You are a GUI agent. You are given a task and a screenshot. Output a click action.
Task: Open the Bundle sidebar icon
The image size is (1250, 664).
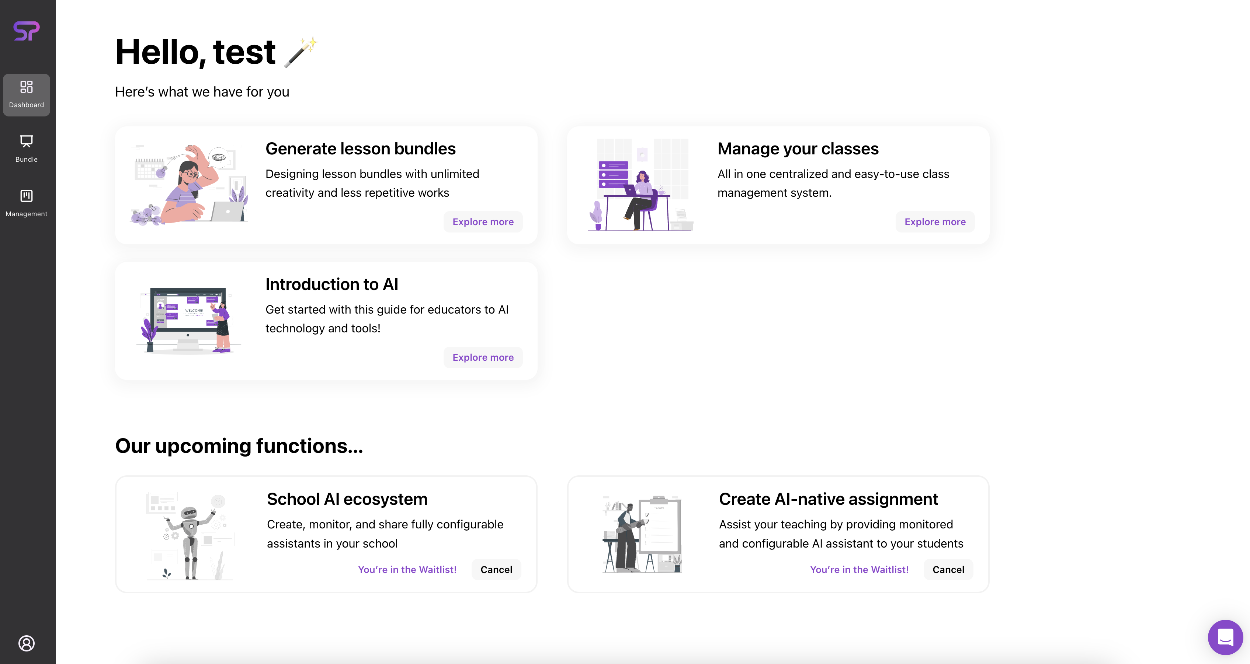27,148
